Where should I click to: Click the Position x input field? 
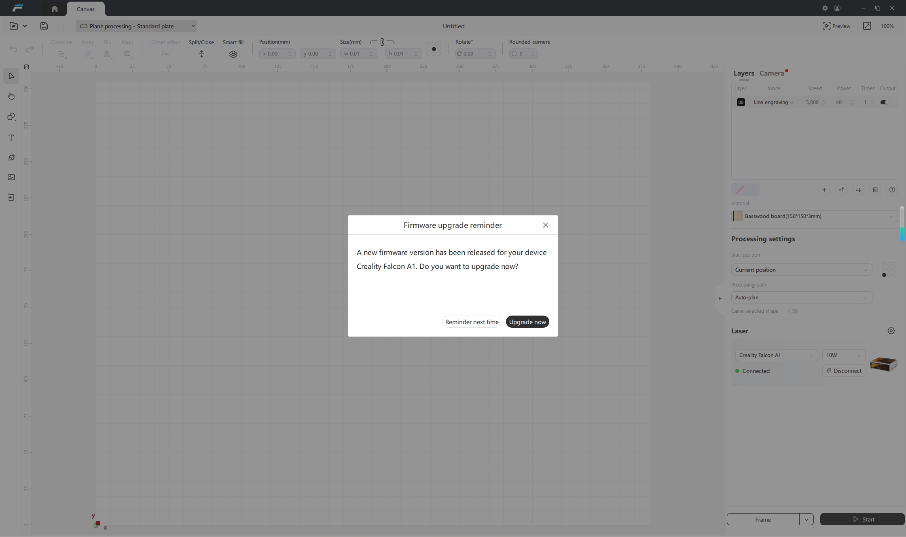(277, 54)
